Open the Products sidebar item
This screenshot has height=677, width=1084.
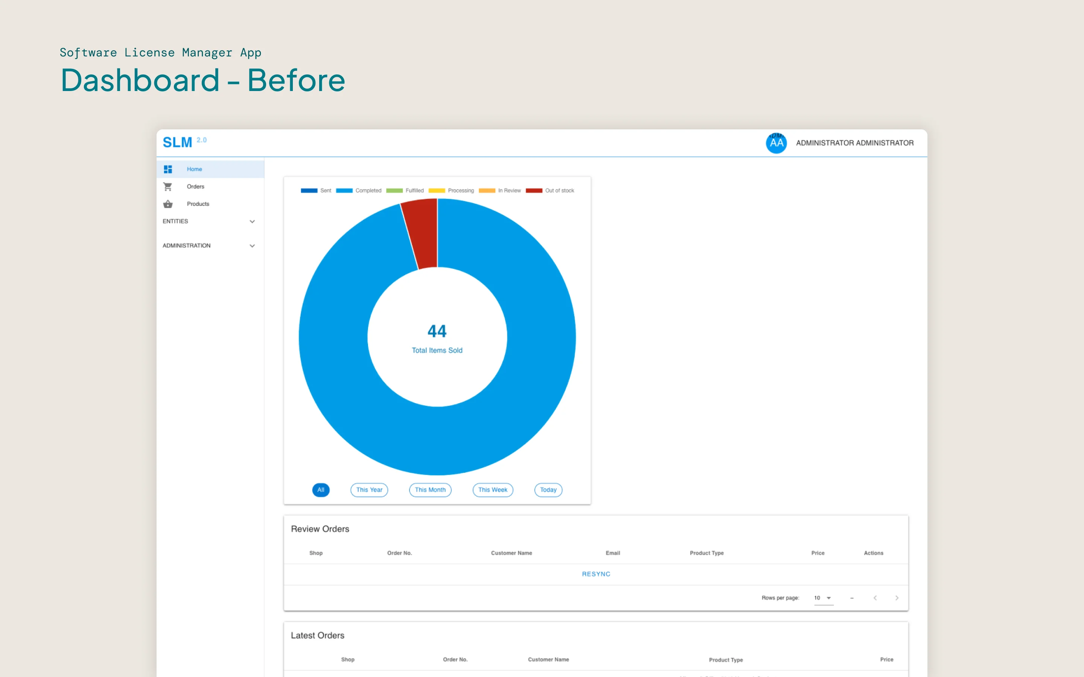[x=210, y=204]
